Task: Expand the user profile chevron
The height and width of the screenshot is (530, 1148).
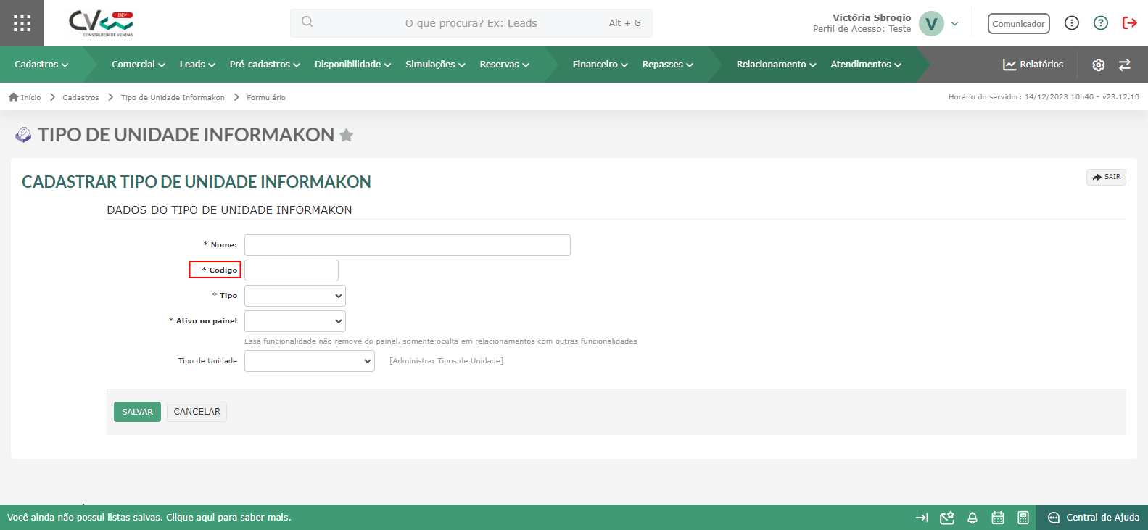Action: (955, 24)
